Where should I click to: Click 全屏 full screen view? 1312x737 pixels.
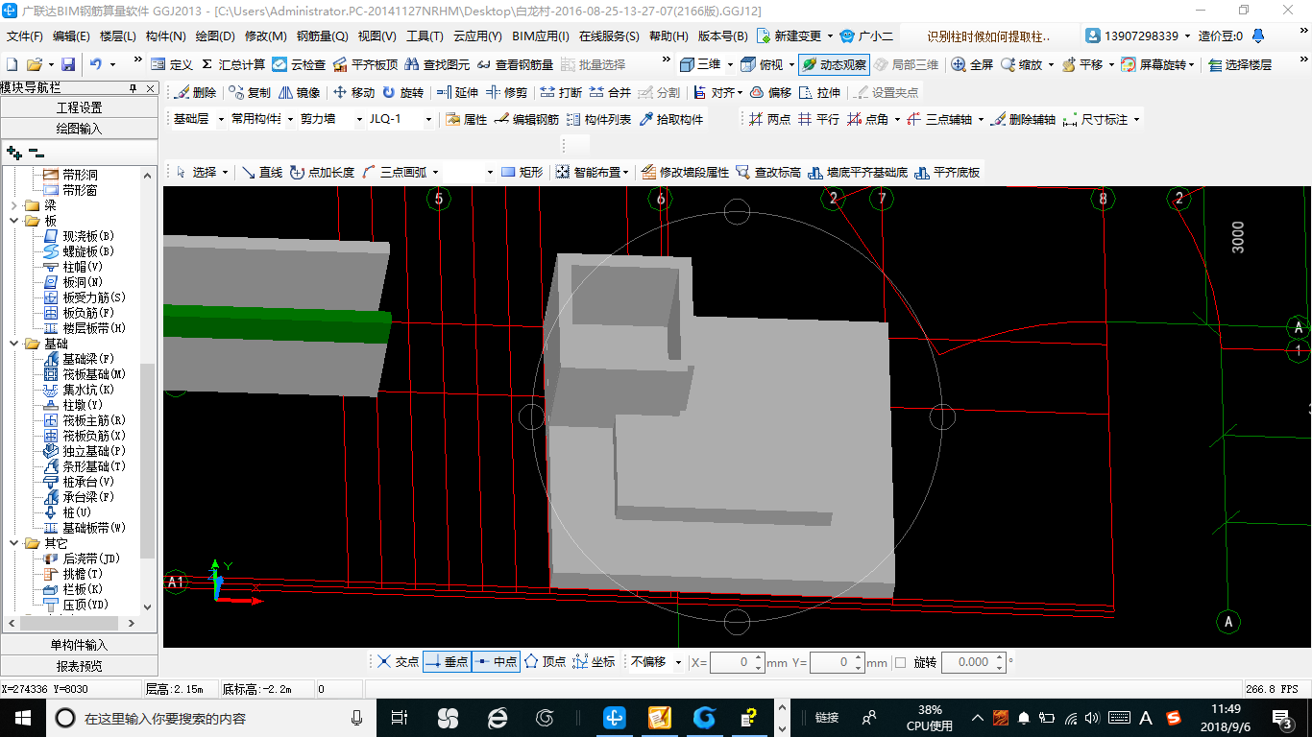click(x=972, y=64)
